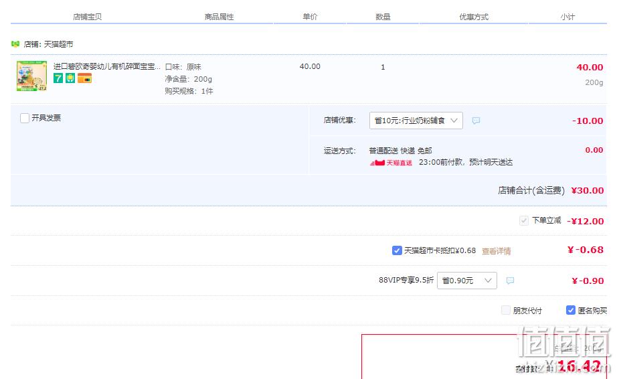
Task: Click the 天猫直送 delivery logo
Action: tap(391, 163)
